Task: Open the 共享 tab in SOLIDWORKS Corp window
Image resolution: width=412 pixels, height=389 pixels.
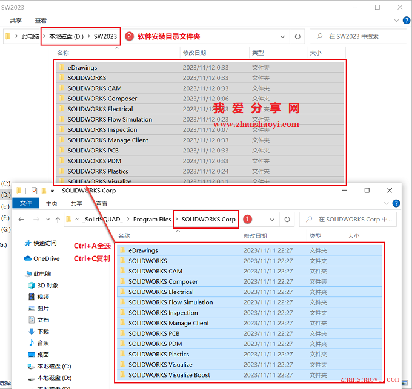Action: (x=76, y=203)
